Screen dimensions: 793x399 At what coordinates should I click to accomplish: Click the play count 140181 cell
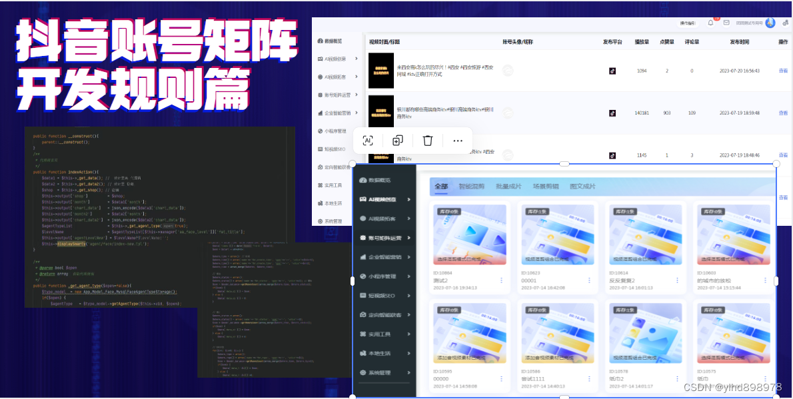point(642,113)
